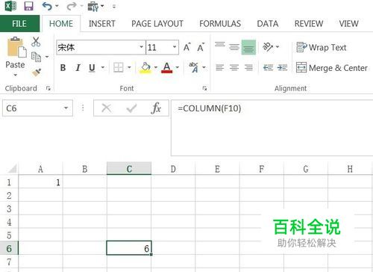Switch to the HOME tab

pos(61,24)
